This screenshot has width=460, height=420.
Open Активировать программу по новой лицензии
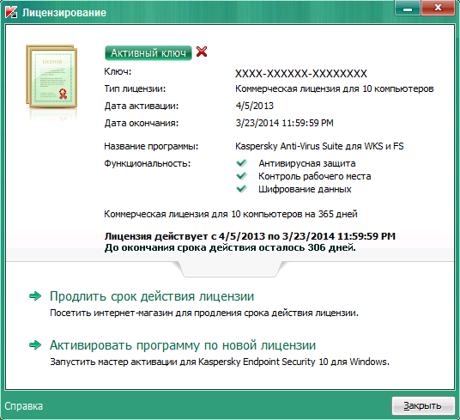pos(183,345)
